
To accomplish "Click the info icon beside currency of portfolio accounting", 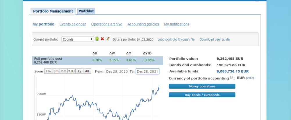I will 231,78.
